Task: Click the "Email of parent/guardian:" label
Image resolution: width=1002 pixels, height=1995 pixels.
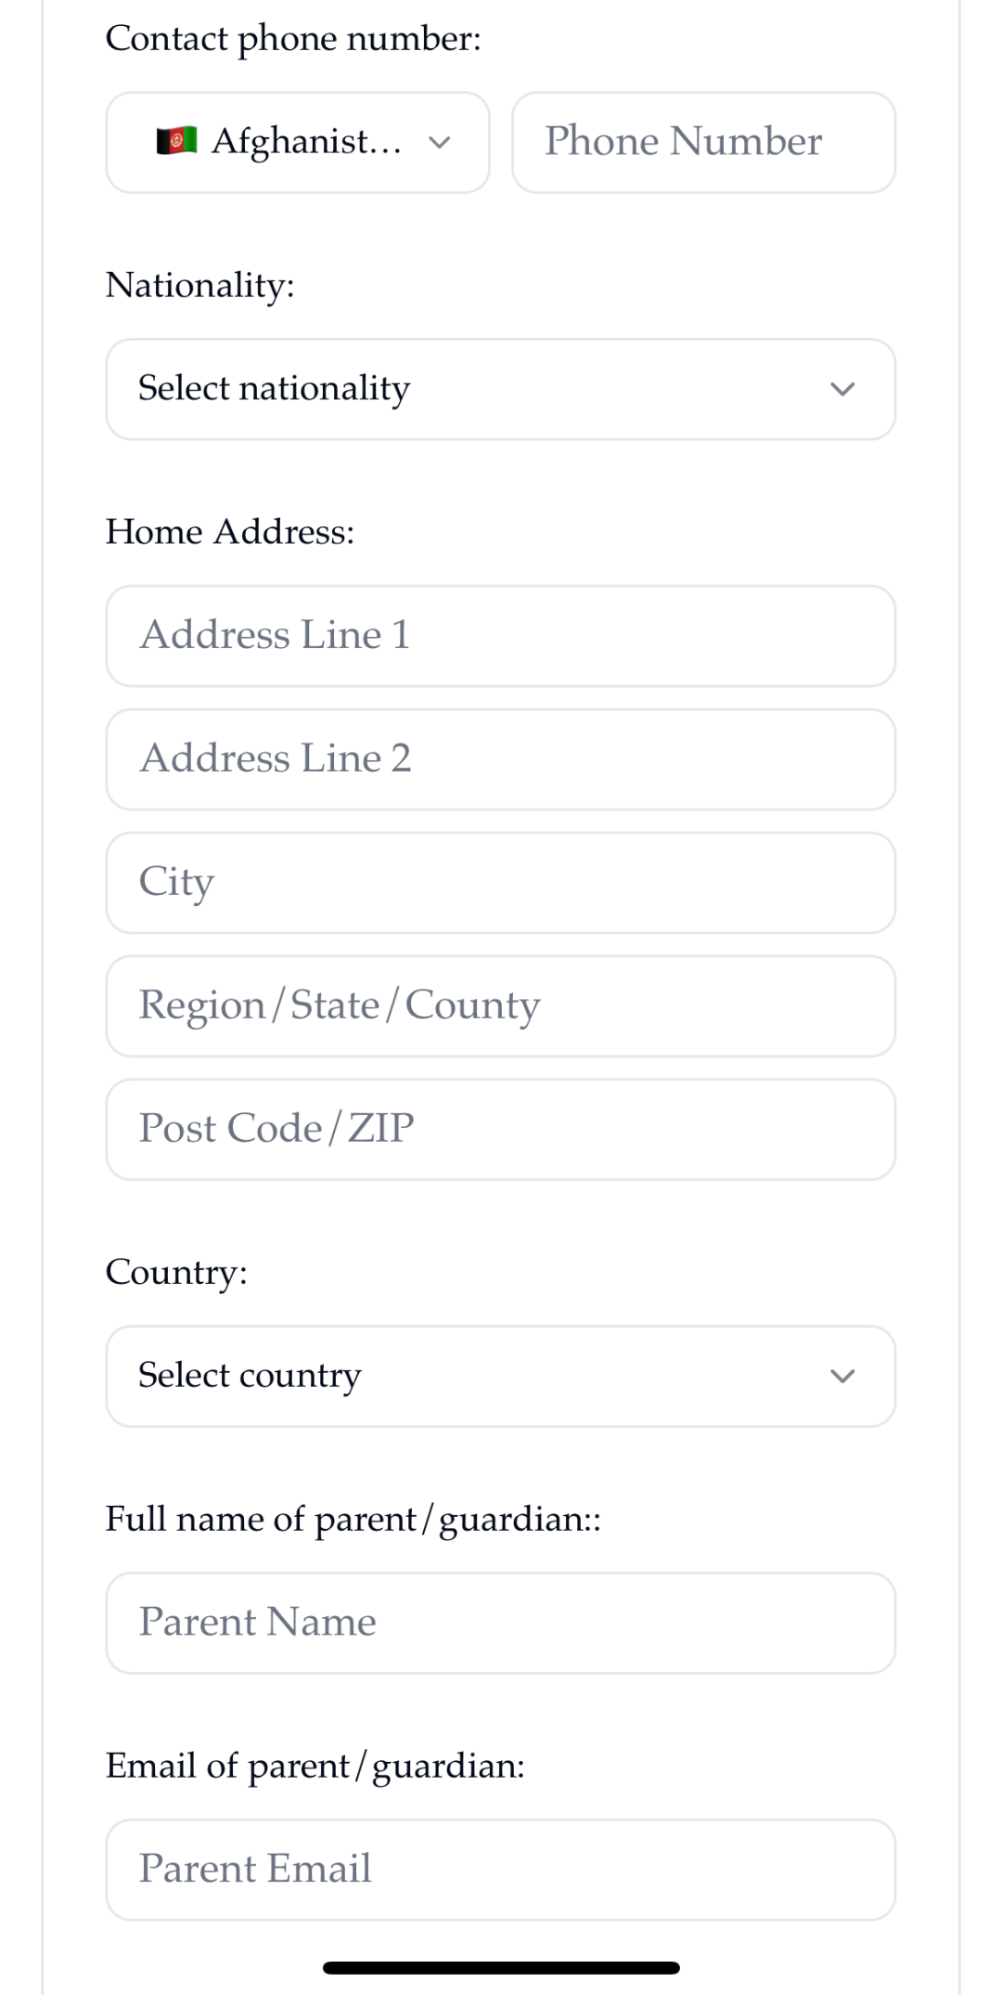Action: pos(315,1766)
